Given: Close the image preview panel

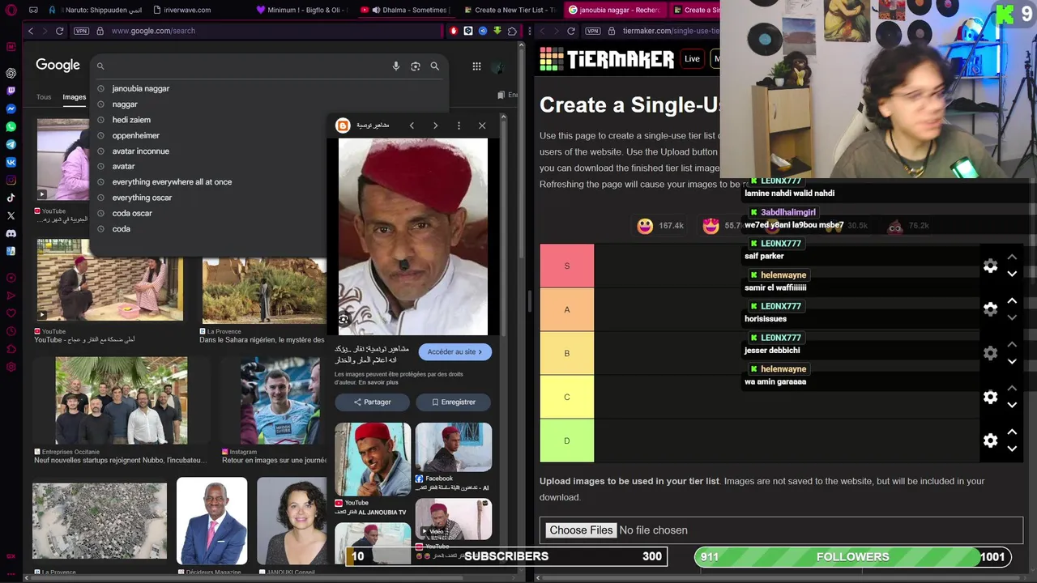Looking at the screenshot, I should tap(482, 126).
